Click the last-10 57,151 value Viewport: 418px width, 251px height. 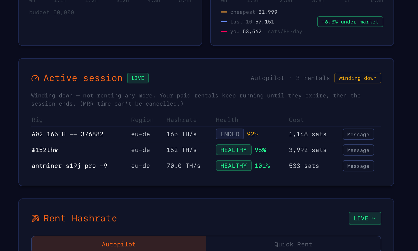tap(265, 22)
